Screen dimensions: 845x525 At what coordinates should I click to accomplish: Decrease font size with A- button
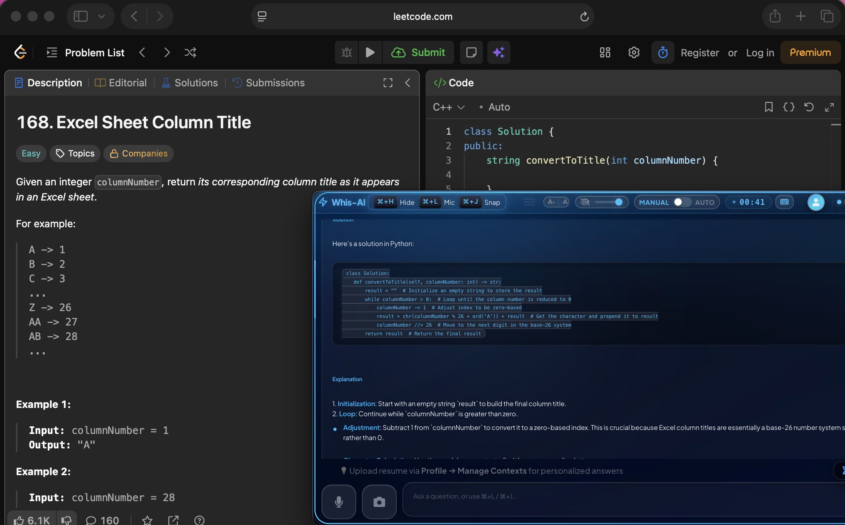(551, 202)
